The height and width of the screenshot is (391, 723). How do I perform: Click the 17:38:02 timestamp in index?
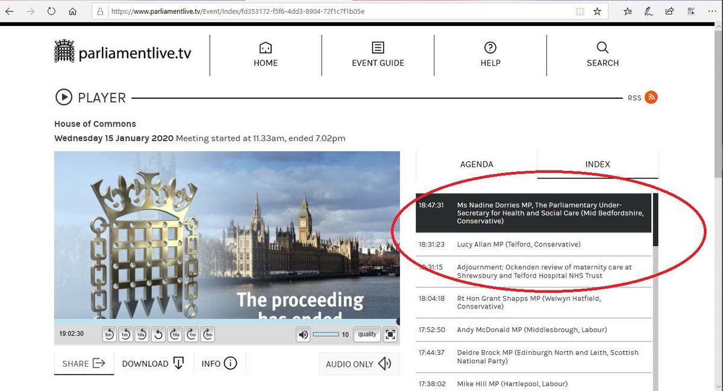pyautogui.click(x=431, y=384)
